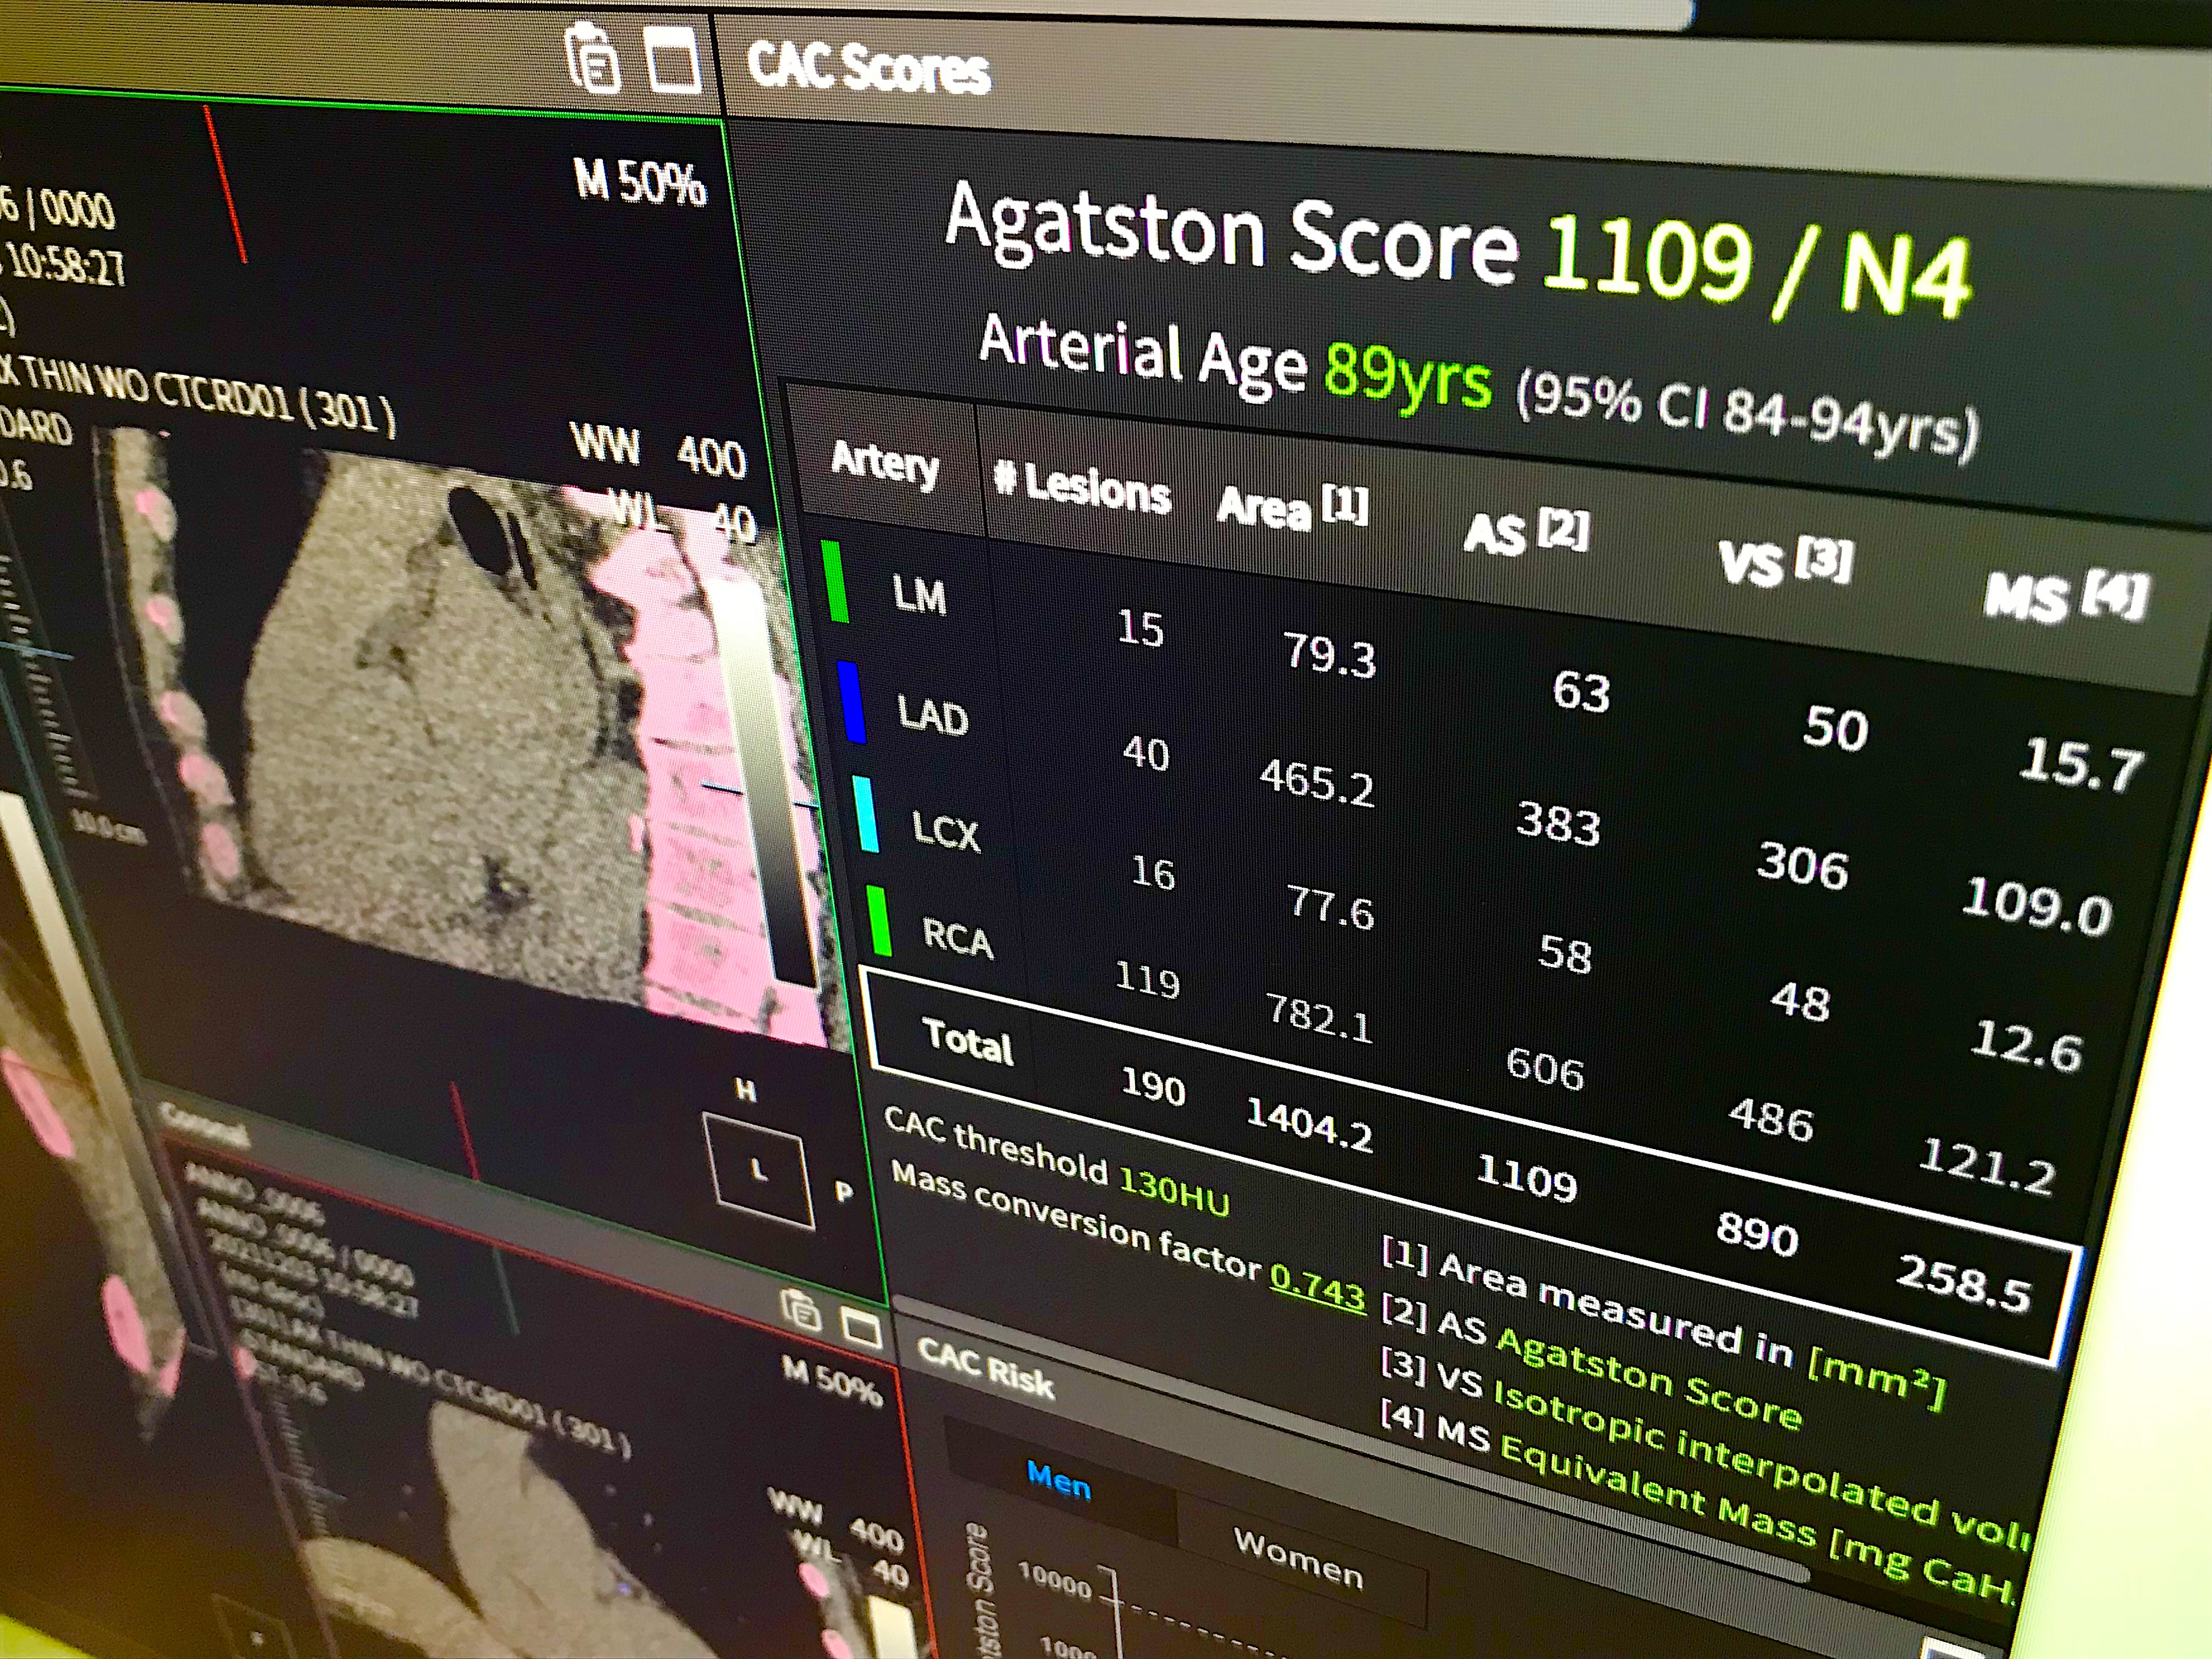Click the CAC Risk panel header
This screenshot has height=1659, width=2212.
click(986, 1368)
